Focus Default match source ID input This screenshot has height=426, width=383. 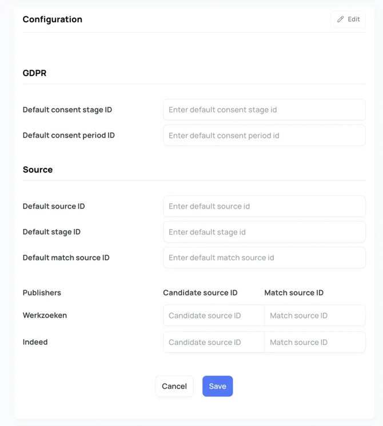tap(264, 258)
